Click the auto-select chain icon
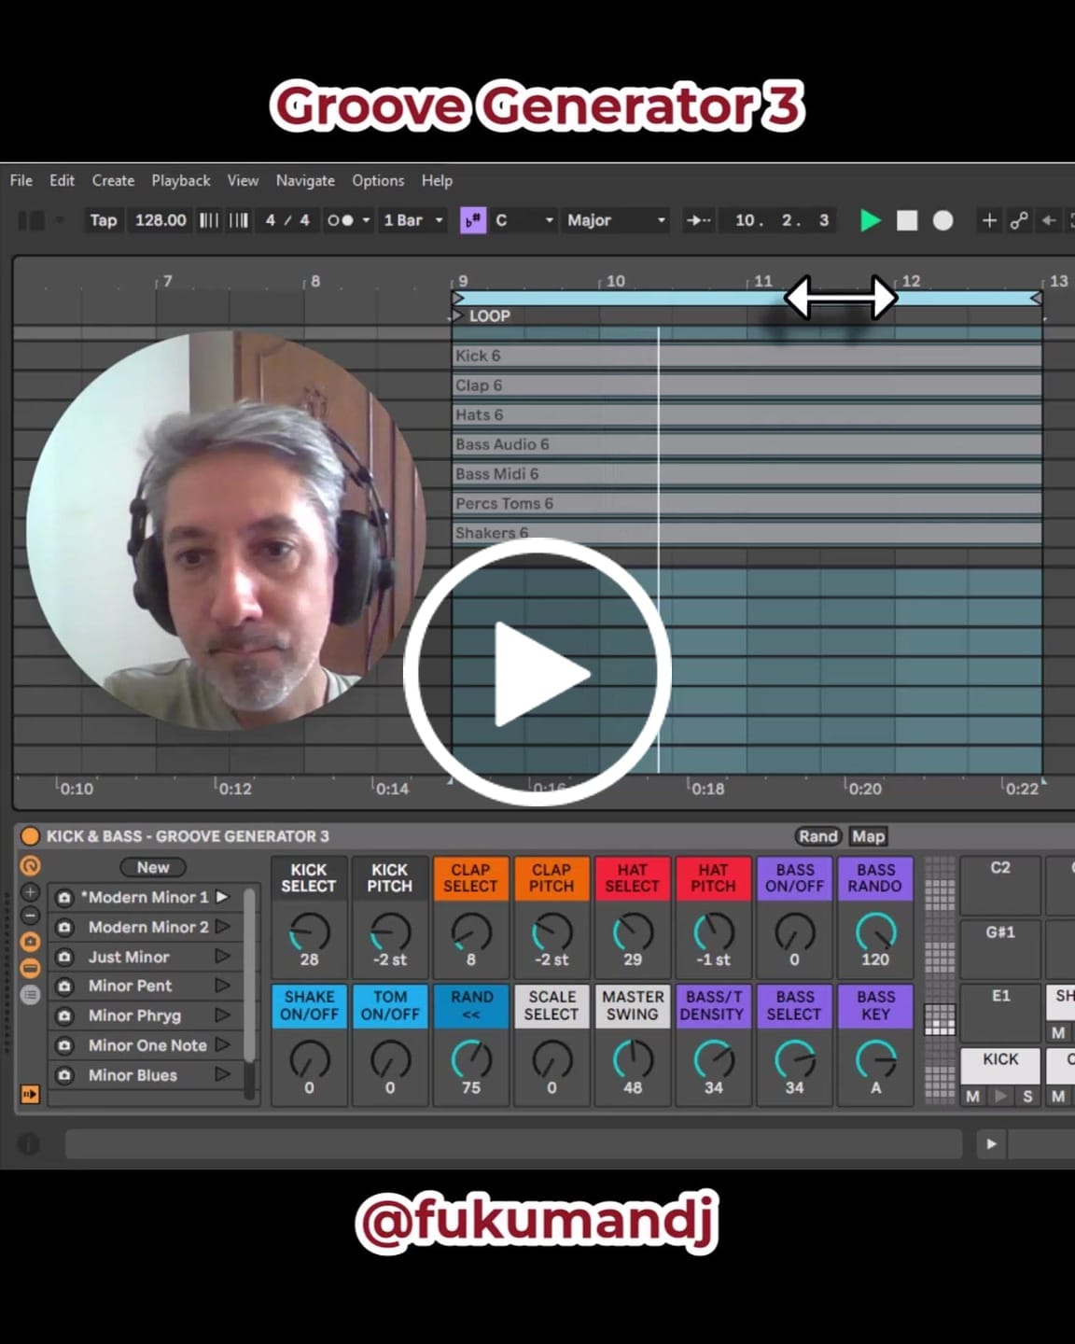The width and height of the screenshot is (1075, 1344). pyautogui.click(x=30, y=1094)
